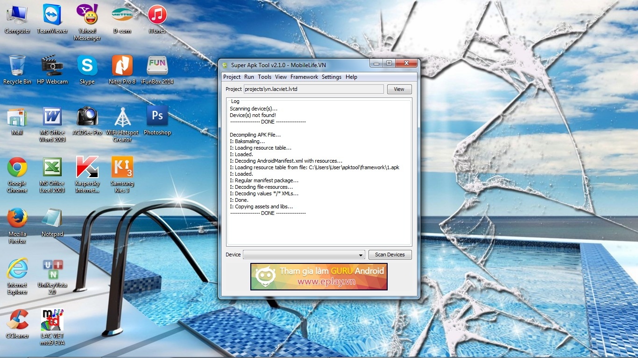Screen dimensions: 638x358
Task: Open the Run menu
Action: point(249,77)
